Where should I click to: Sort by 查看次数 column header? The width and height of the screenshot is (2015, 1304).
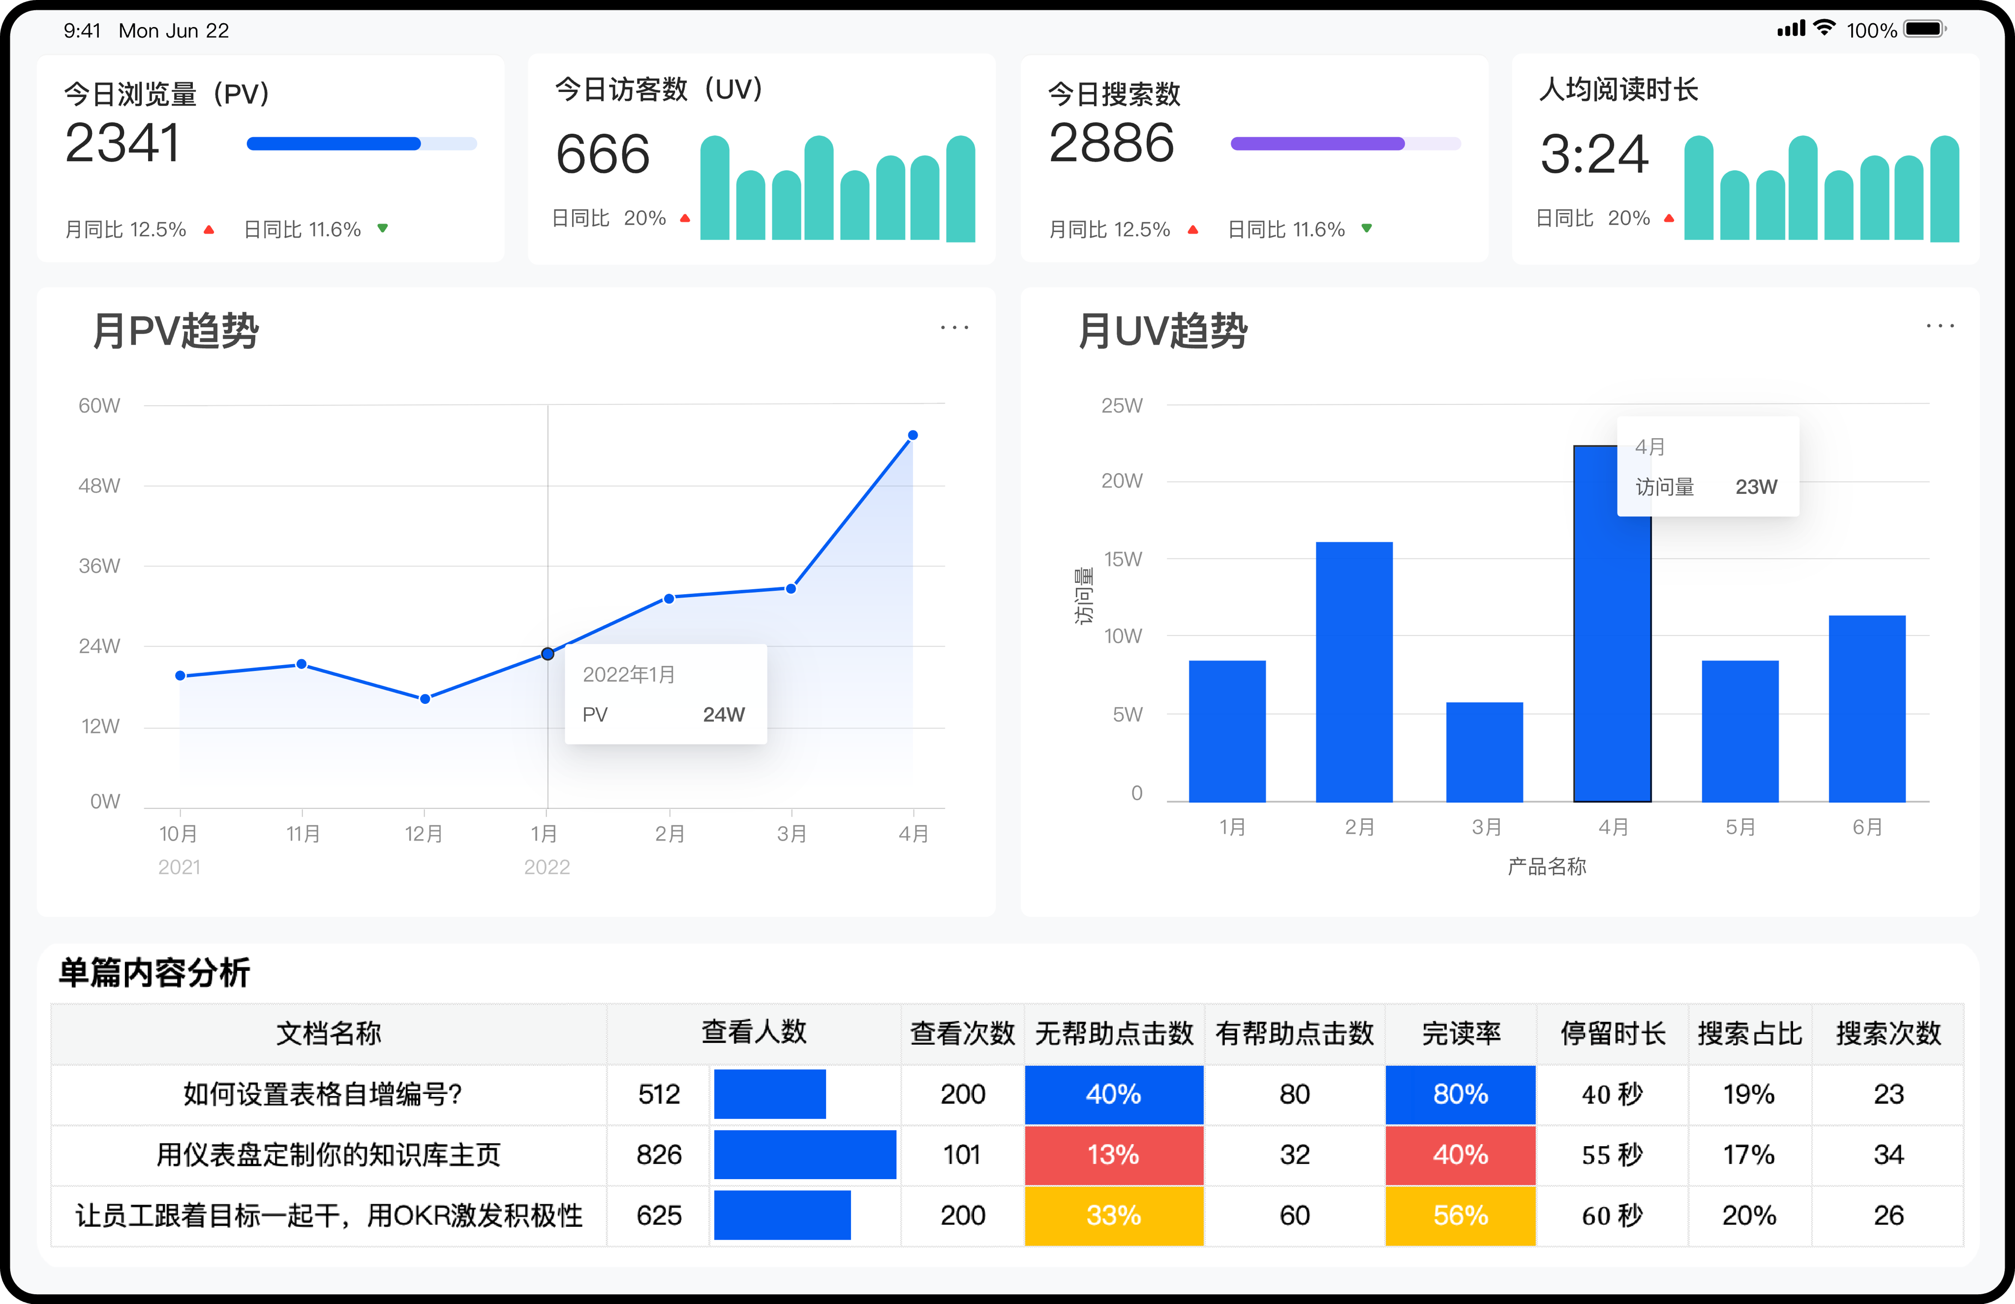click(962, 1033)
